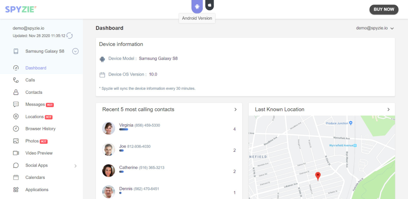Click the Calls phone handset icon
Image resolution: width=408 pixels, height=199 pixels.
16,80
